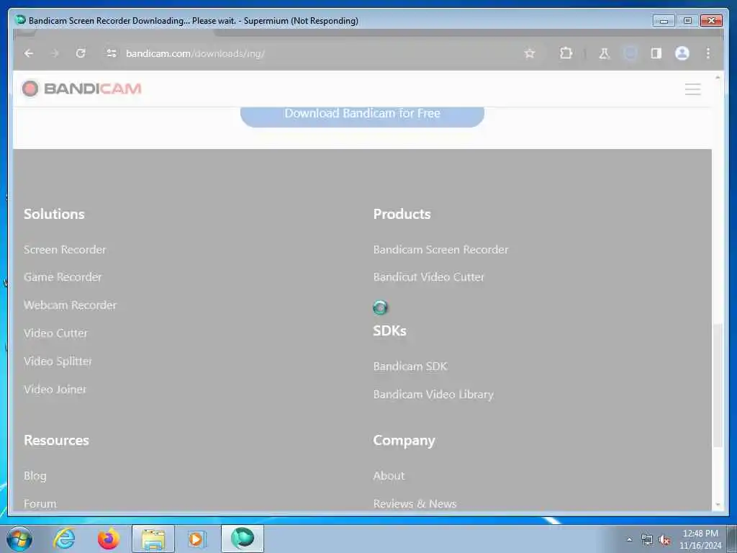The image size is (737, 553).
Task: Open the Chrome Labs flask icon
Action: [x=604, y=53]
